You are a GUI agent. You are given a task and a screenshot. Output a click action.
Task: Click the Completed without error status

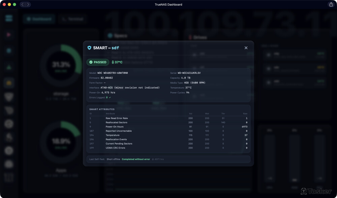pyautogui.click(x=136, y=159)
